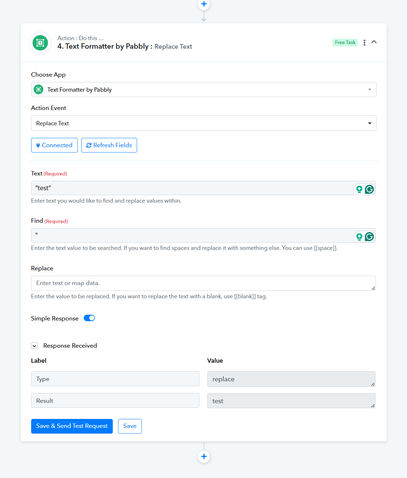Collapse the Response Received section
The height and width of the screenshot is (478, 407).
(34, 346)
